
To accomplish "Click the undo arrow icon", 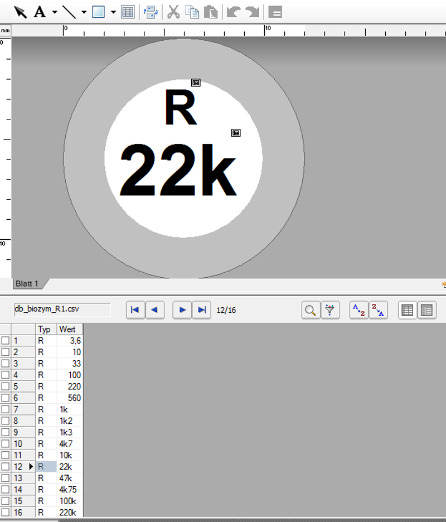I will pyautogui.click(x=234, y=12).
